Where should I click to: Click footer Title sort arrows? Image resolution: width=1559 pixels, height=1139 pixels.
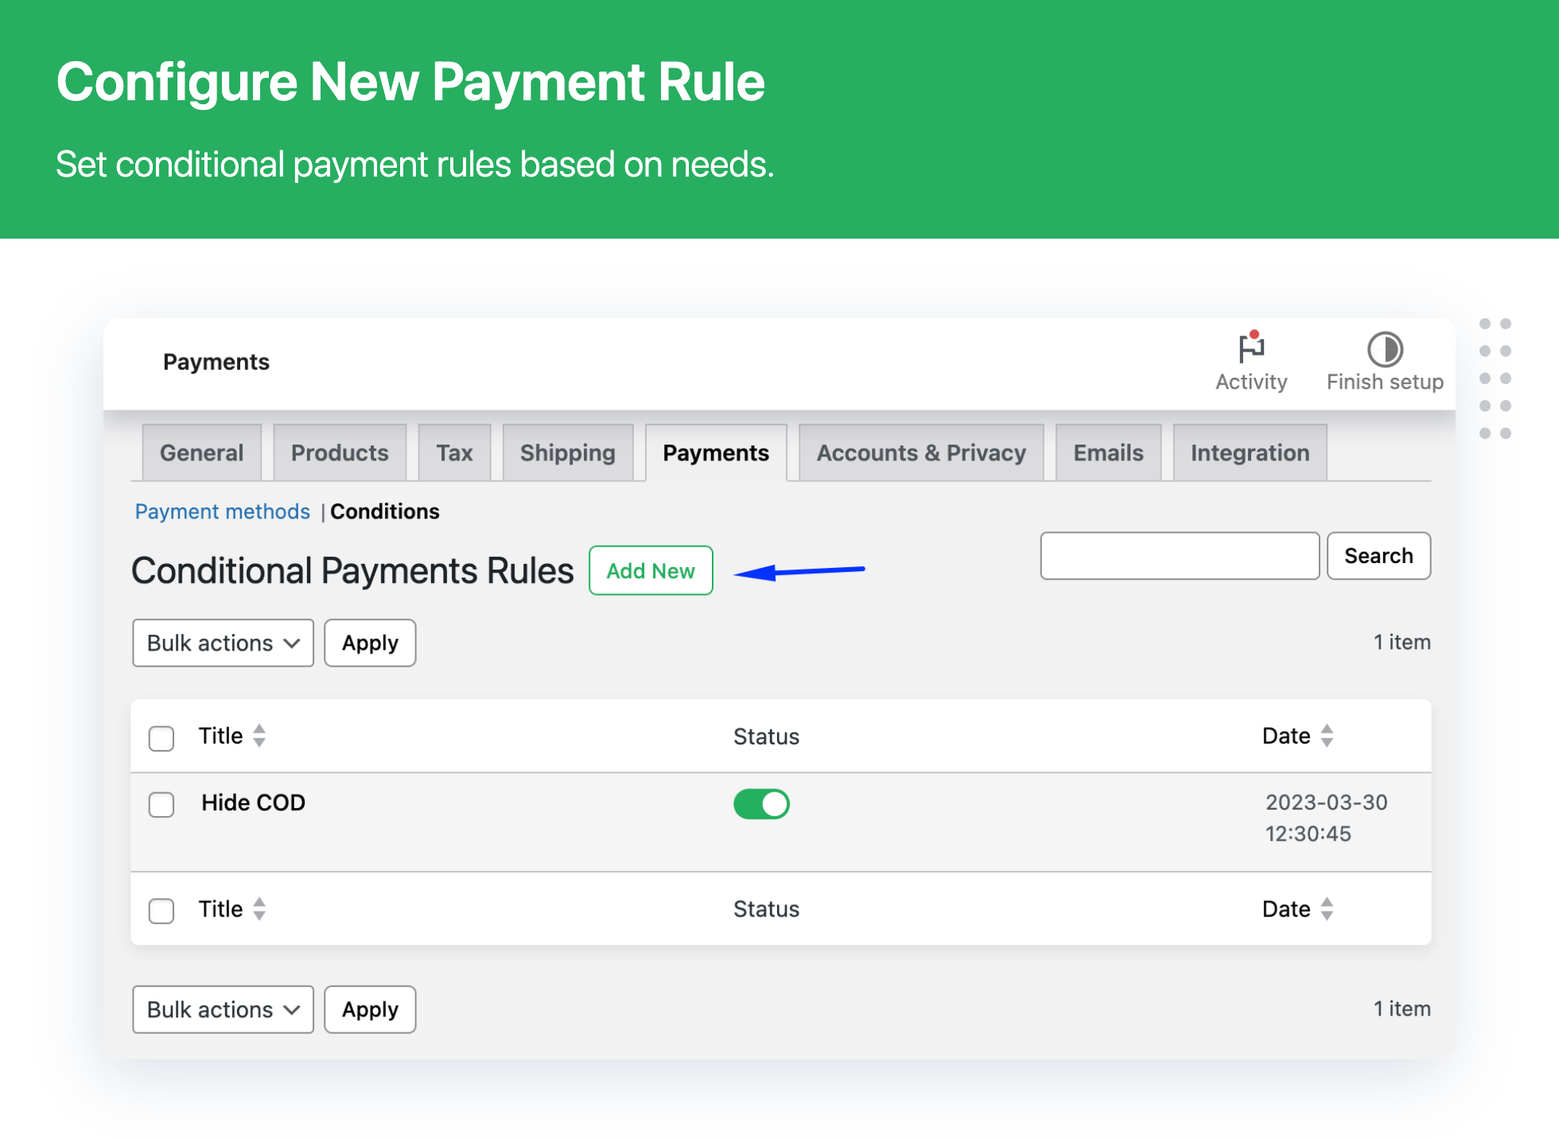pos(259,908)
